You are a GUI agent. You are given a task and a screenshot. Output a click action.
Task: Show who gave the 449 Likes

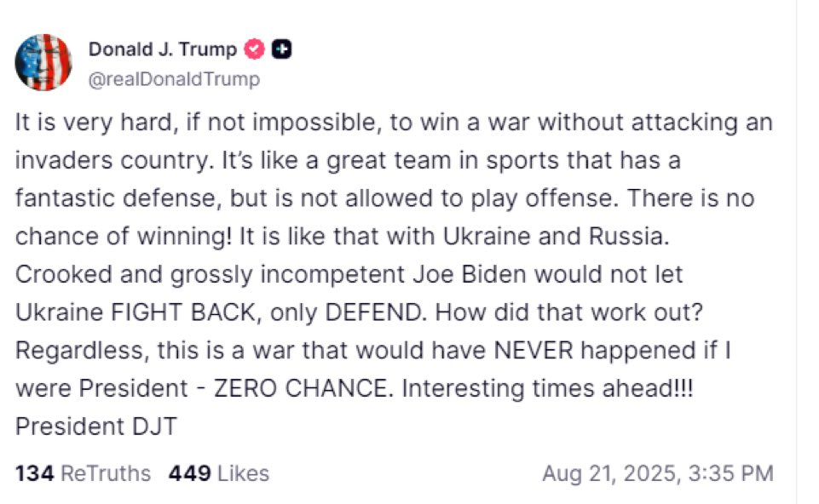point(219,473)
